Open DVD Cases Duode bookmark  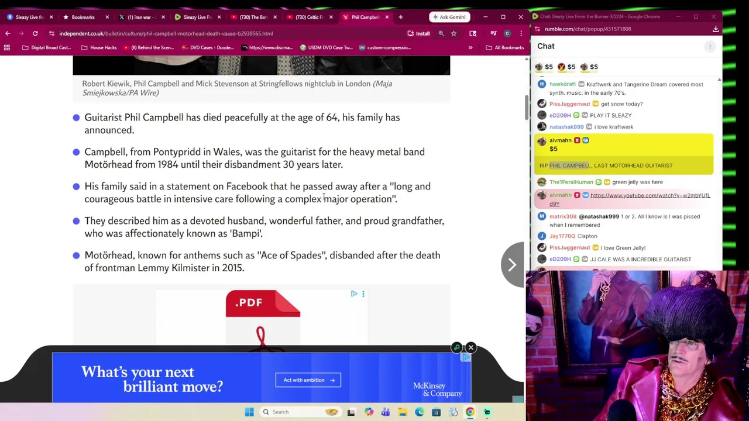point(207,47)
